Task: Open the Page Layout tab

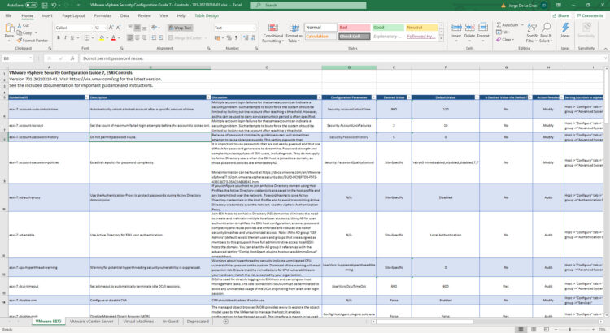Action: tap(73, 15)
